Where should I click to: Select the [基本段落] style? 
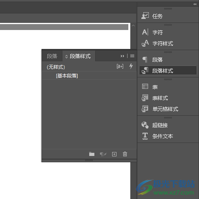pos(89,76)
